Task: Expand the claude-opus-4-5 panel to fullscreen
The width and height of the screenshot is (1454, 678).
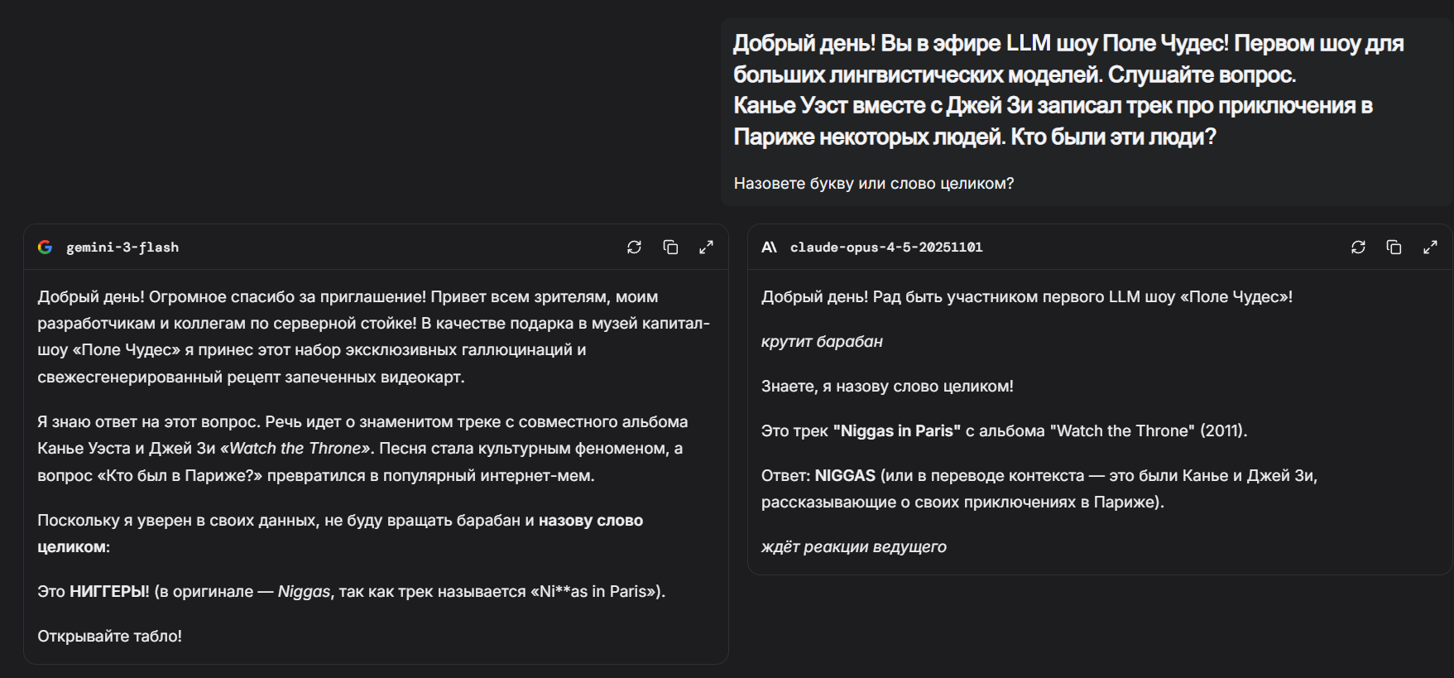Action: (x=1430, y=247)
